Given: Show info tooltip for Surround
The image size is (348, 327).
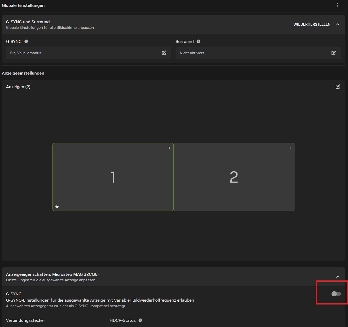Looking at the screenshot, I should coord(198,41).
